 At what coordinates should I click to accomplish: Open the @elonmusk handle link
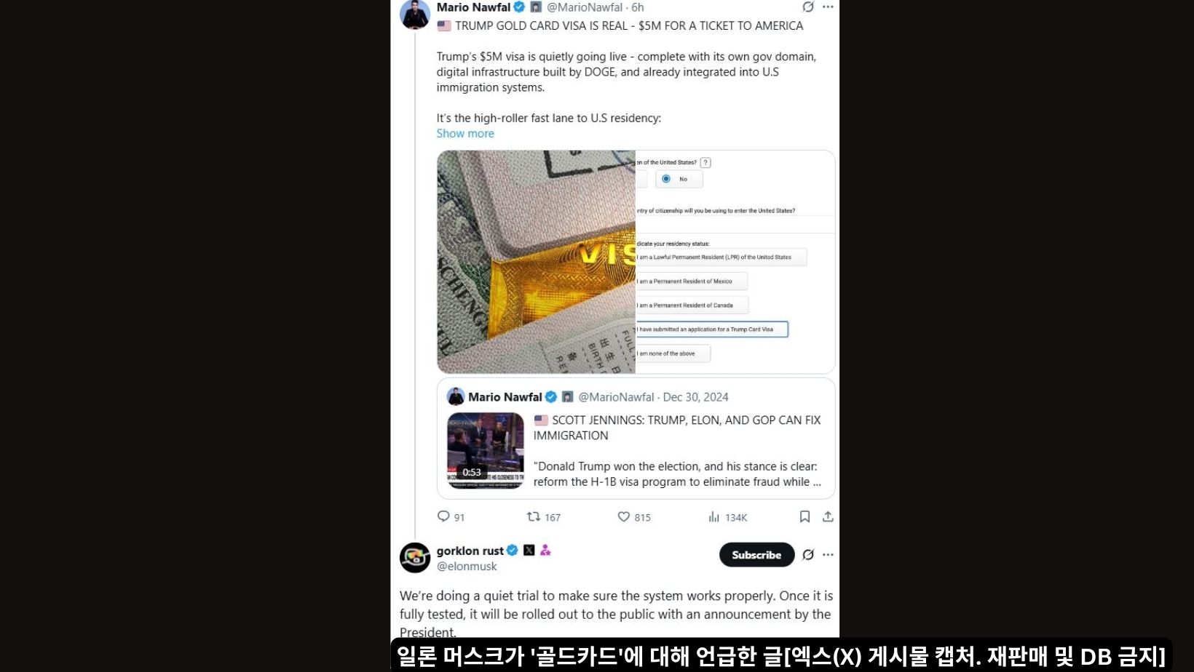tap(467, 566)
